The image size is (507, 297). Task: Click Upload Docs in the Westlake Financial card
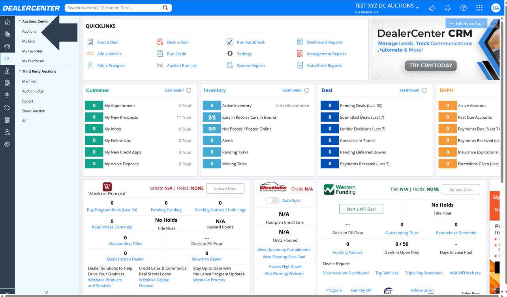225,189
